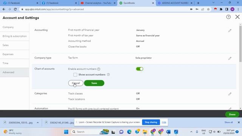Open the Chrome profile avatar M
242x136 pixels.
(233, 9)
